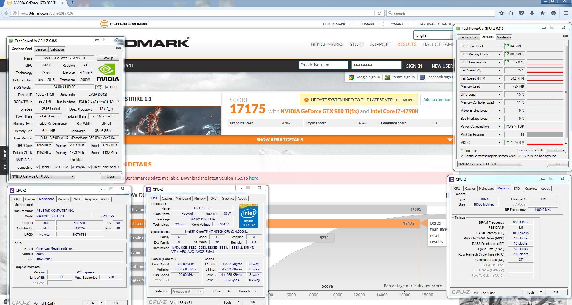The image size is (572, 305).
Task: Click the Email/Username field
Action: tap(323, 65)
